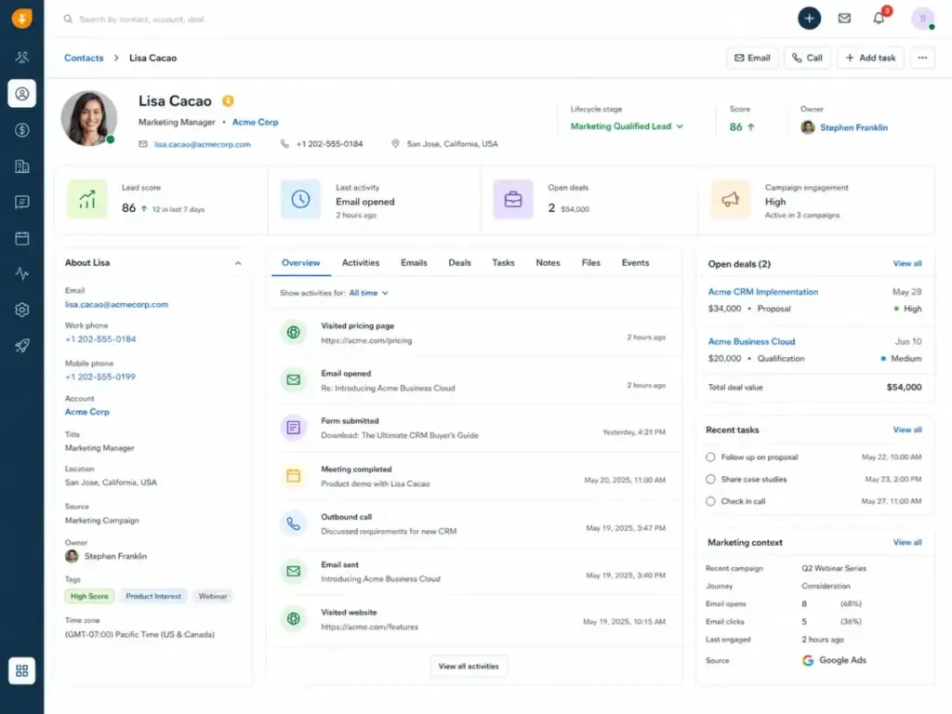
Task: Open the mail envelope icon in top bar
Action: click(844, 19)
